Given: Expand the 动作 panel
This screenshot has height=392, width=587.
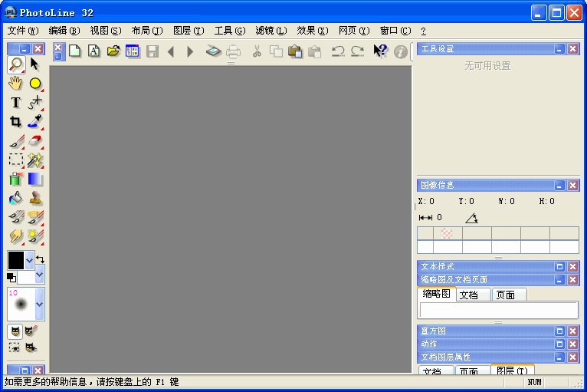Looking at the screenshot, I should (x=559, y=344).
